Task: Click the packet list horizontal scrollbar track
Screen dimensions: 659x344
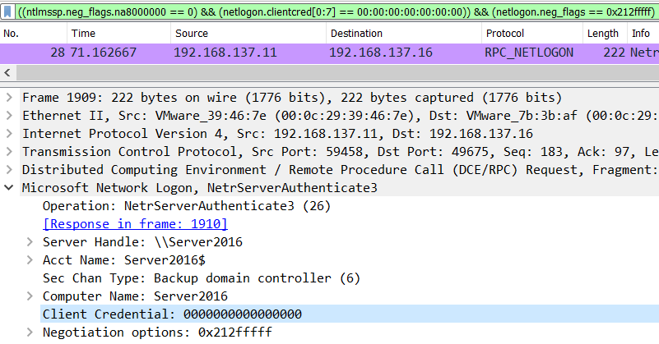Action: coord(336,73)
